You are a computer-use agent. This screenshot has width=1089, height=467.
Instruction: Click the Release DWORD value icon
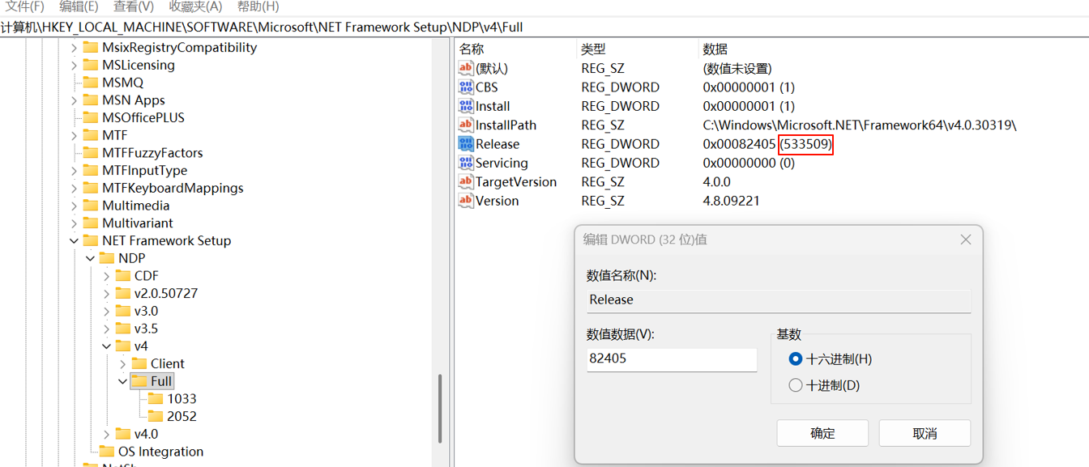point(466,144)
